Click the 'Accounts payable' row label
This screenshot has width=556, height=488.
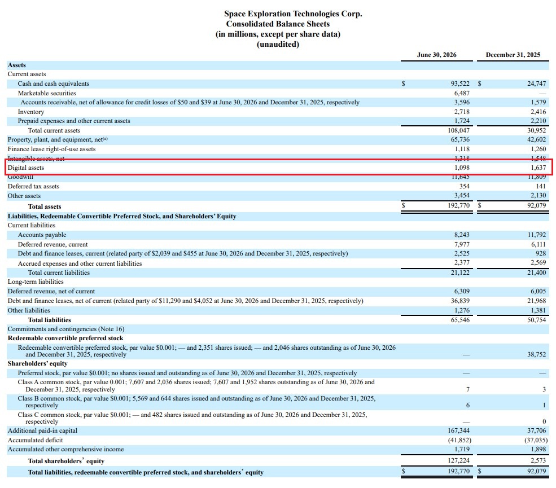point(42,235)
